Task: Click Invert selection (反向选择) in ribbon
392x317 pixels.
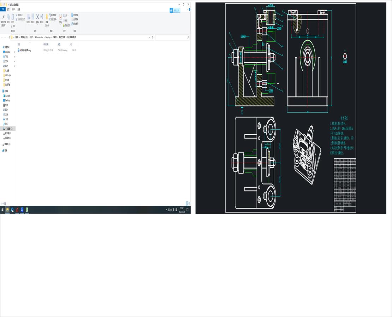Action: [x=75, y=24]
